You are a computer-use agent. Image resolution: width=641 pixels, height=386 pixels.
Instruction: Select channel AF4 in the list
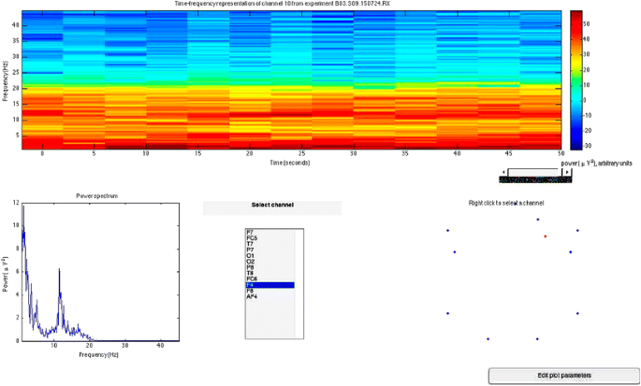(270, 296)
